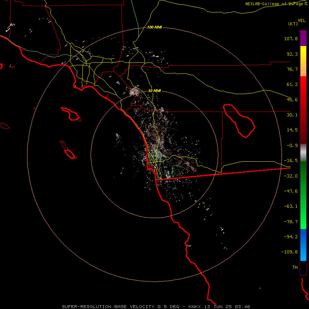Click the Salton Sea outline on map
The width and height of the screenshot is (309, 309).
[x=239, y=121]
